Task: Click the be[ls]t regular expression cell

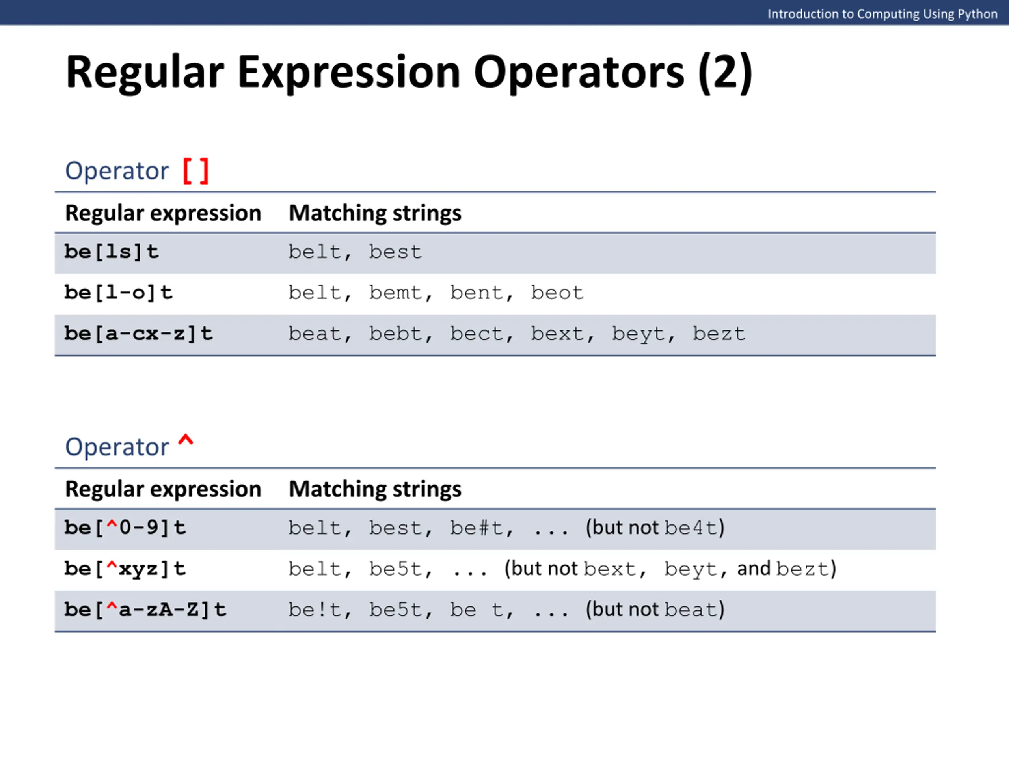Action: pyautogui.click(x=112, y=252)
